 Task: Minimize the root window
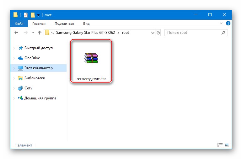pos(196,15)
